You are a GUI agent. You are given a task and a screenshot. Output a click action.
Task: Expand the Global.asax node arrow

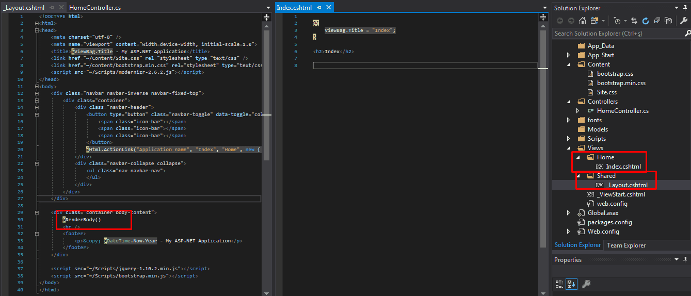[x=569, y=213]
